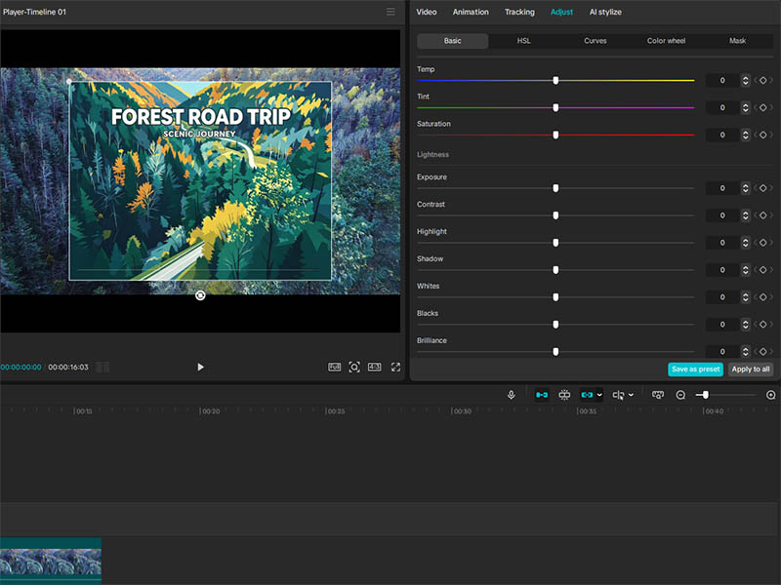Viewport: 781px width, 585px height.
Task: Add a keyframe for Blacks
Action: click(x=762, y=325)
